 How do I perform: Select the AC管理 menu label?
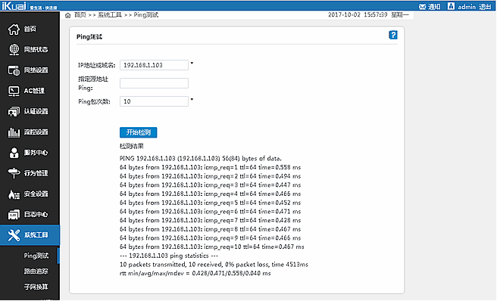(34, 91)
